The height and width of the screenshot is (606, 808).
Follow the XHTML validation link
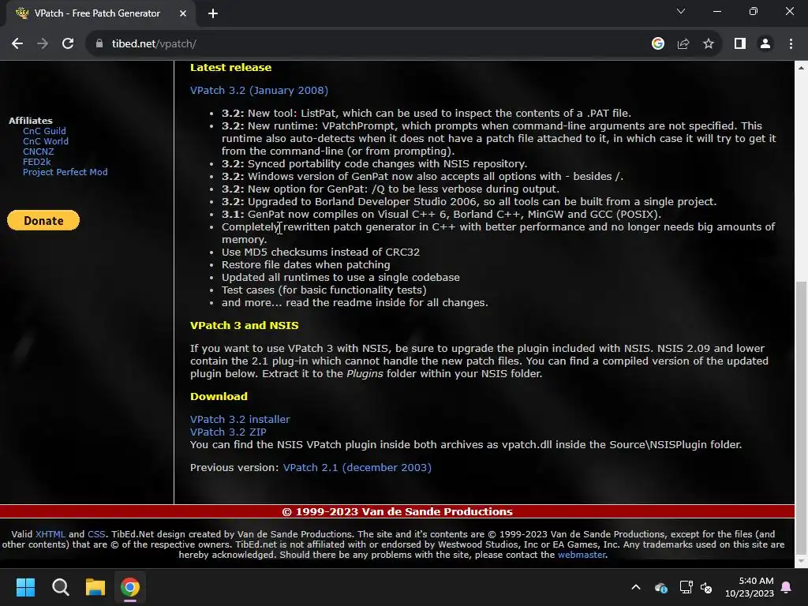50,534
